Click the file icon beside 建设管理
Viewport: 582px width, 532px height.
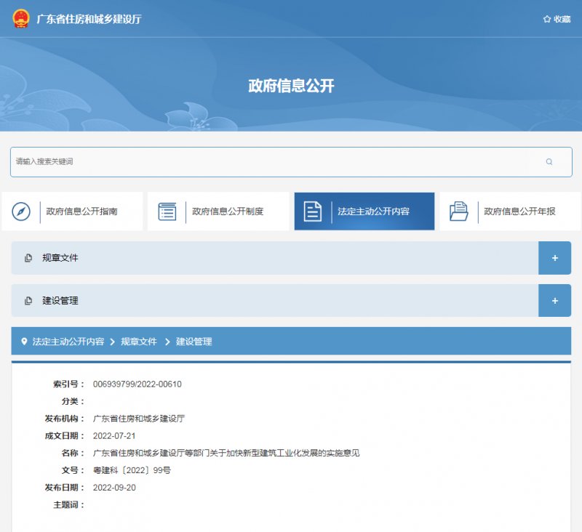point(28,300)
